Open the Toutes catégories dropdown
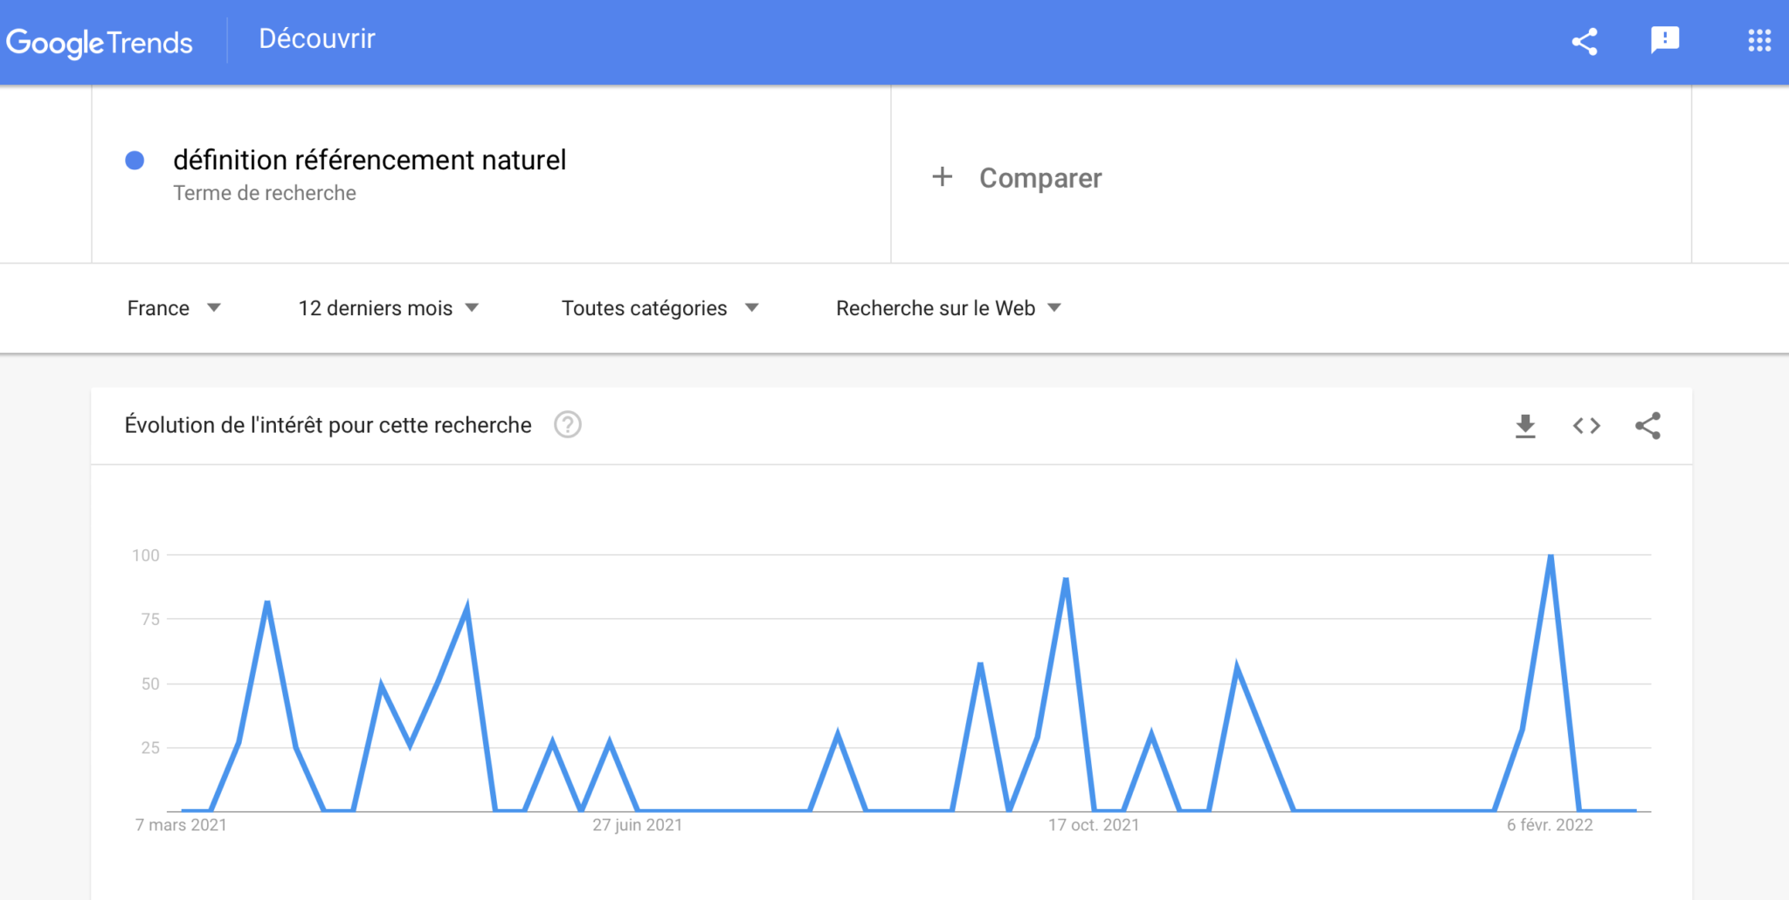The height and width of the screenshot is (900, 1789). [660, 308]
